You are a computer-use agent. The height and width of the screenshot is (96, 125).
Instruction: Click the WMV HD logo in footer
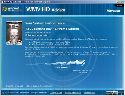[x=112, y=93]
